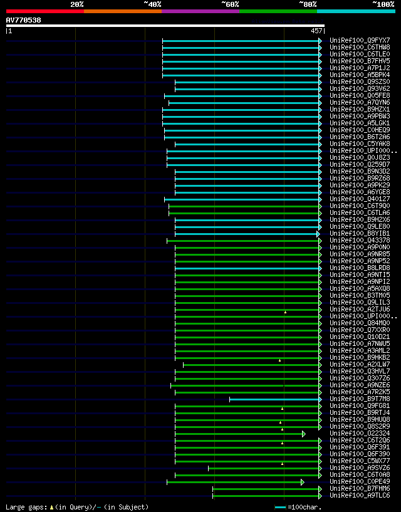Click the cyan arrowhead ending B8YIB1 alignment
401x512 pixels.
point(318,234)
